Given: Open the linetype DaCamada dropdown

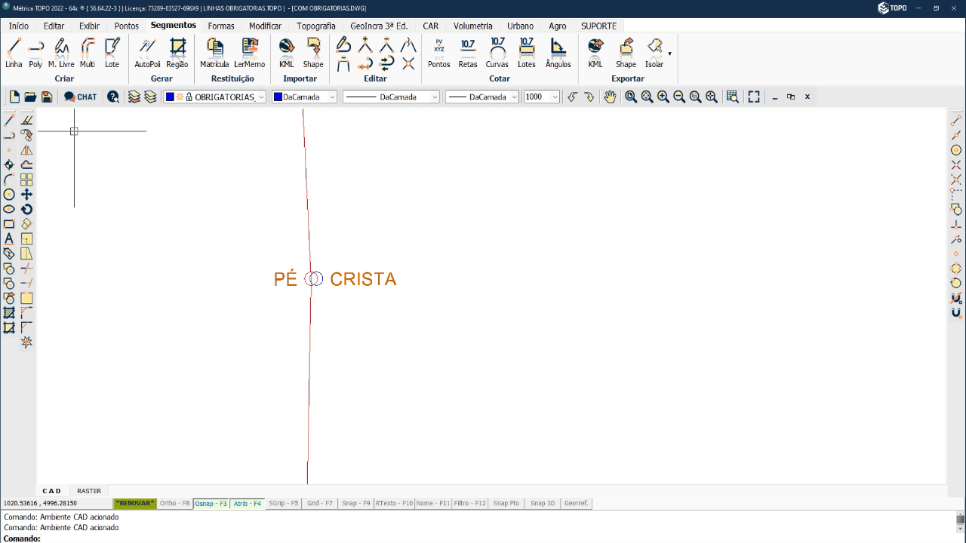Looking at the screenshot, I should click(x=434, y=97).
